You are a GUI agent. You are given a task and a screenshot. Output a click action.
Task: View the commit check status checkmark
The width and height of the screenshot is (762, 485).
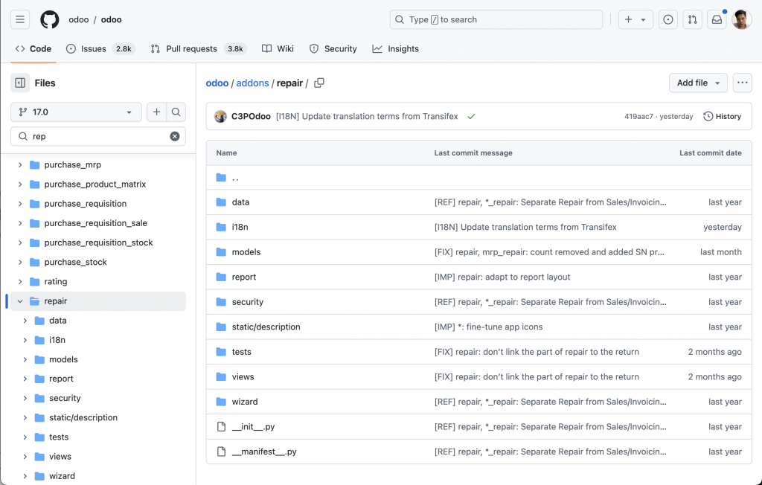471,117
